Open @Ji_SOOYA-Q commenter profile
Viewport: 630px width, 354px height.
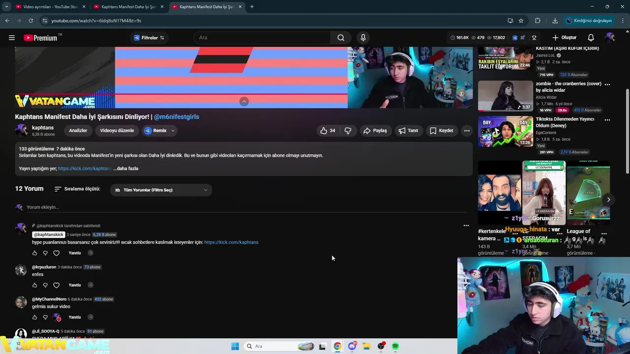[46, 331]
